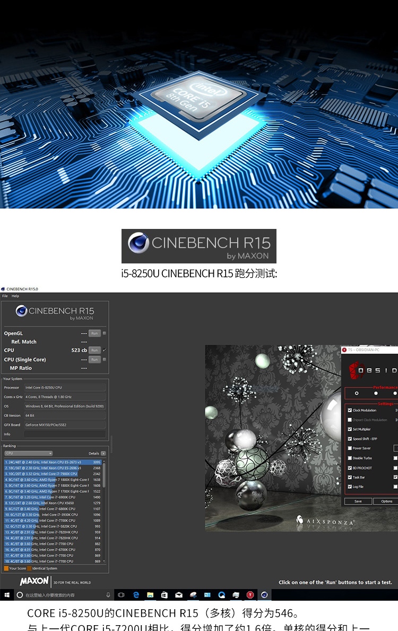Select ranking row Xeon CPU X5650
Screen dimensions: 398x631
(53, 503)
